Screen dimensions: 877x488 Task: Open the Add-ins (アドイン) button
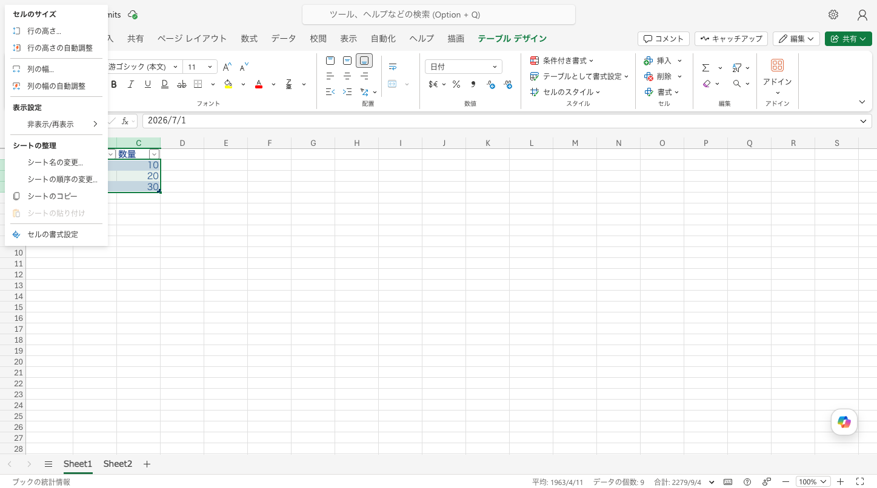click(778, 75)
